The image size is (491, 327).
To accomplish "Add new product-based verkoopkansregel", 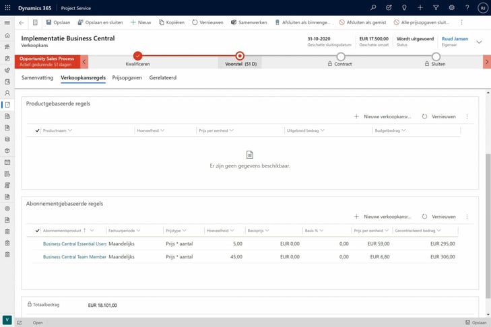I will 383,116.
